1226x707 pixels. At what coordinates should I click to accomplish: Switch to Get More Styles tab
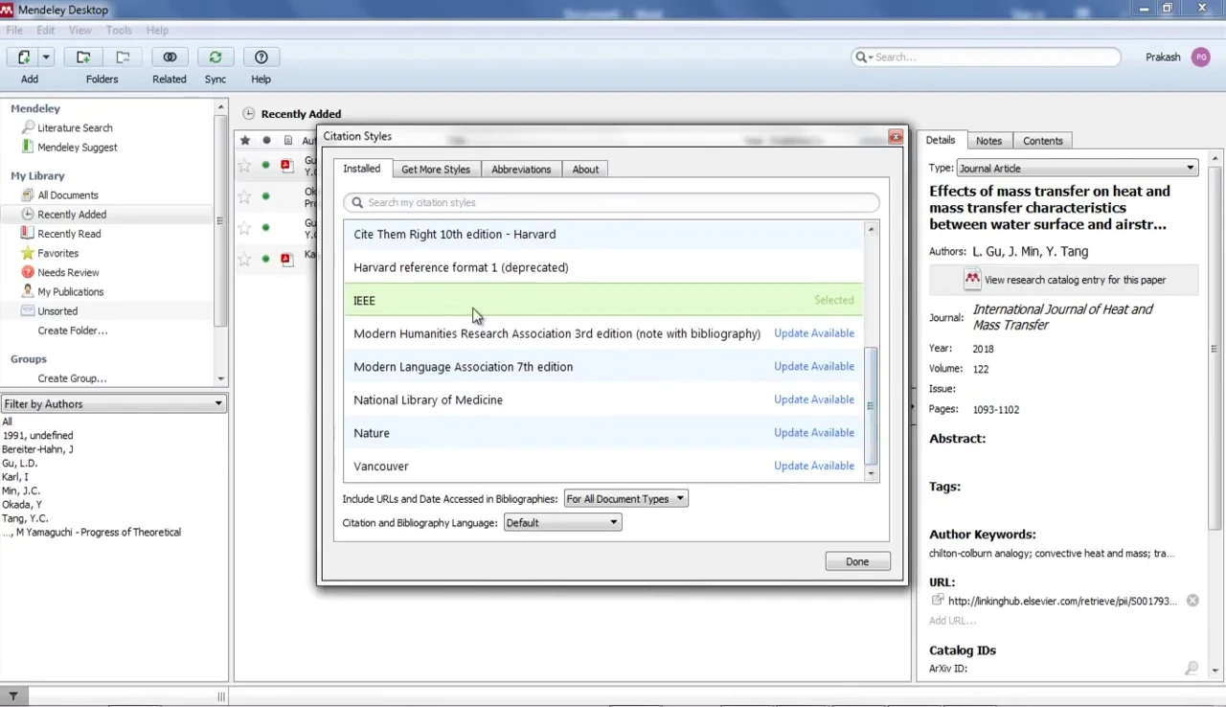pos(436,170)
